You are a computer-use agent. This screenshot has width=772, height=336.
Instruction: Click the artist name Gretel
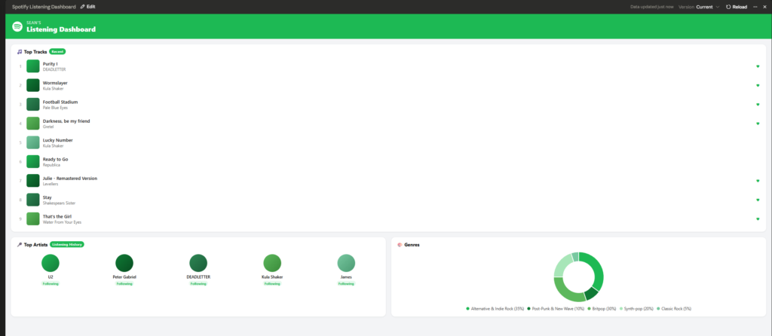(48, 127)
